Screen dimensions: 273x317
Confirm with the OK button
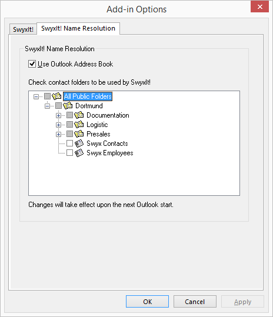147,302
